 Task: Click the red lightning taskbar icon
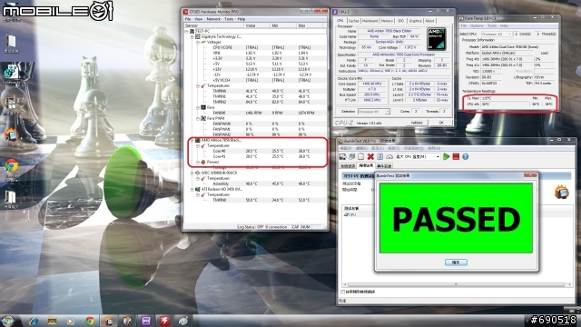tap(164, 321)
